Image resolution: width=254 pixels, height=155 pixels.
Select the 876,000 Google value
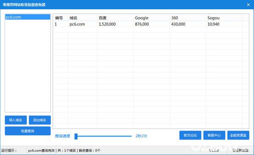(142, 24)
